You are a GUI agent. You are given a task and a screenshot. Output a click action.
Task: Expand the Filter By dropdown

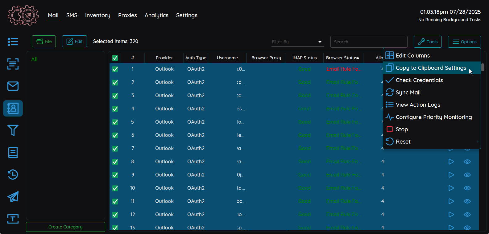tap(297, 42)
